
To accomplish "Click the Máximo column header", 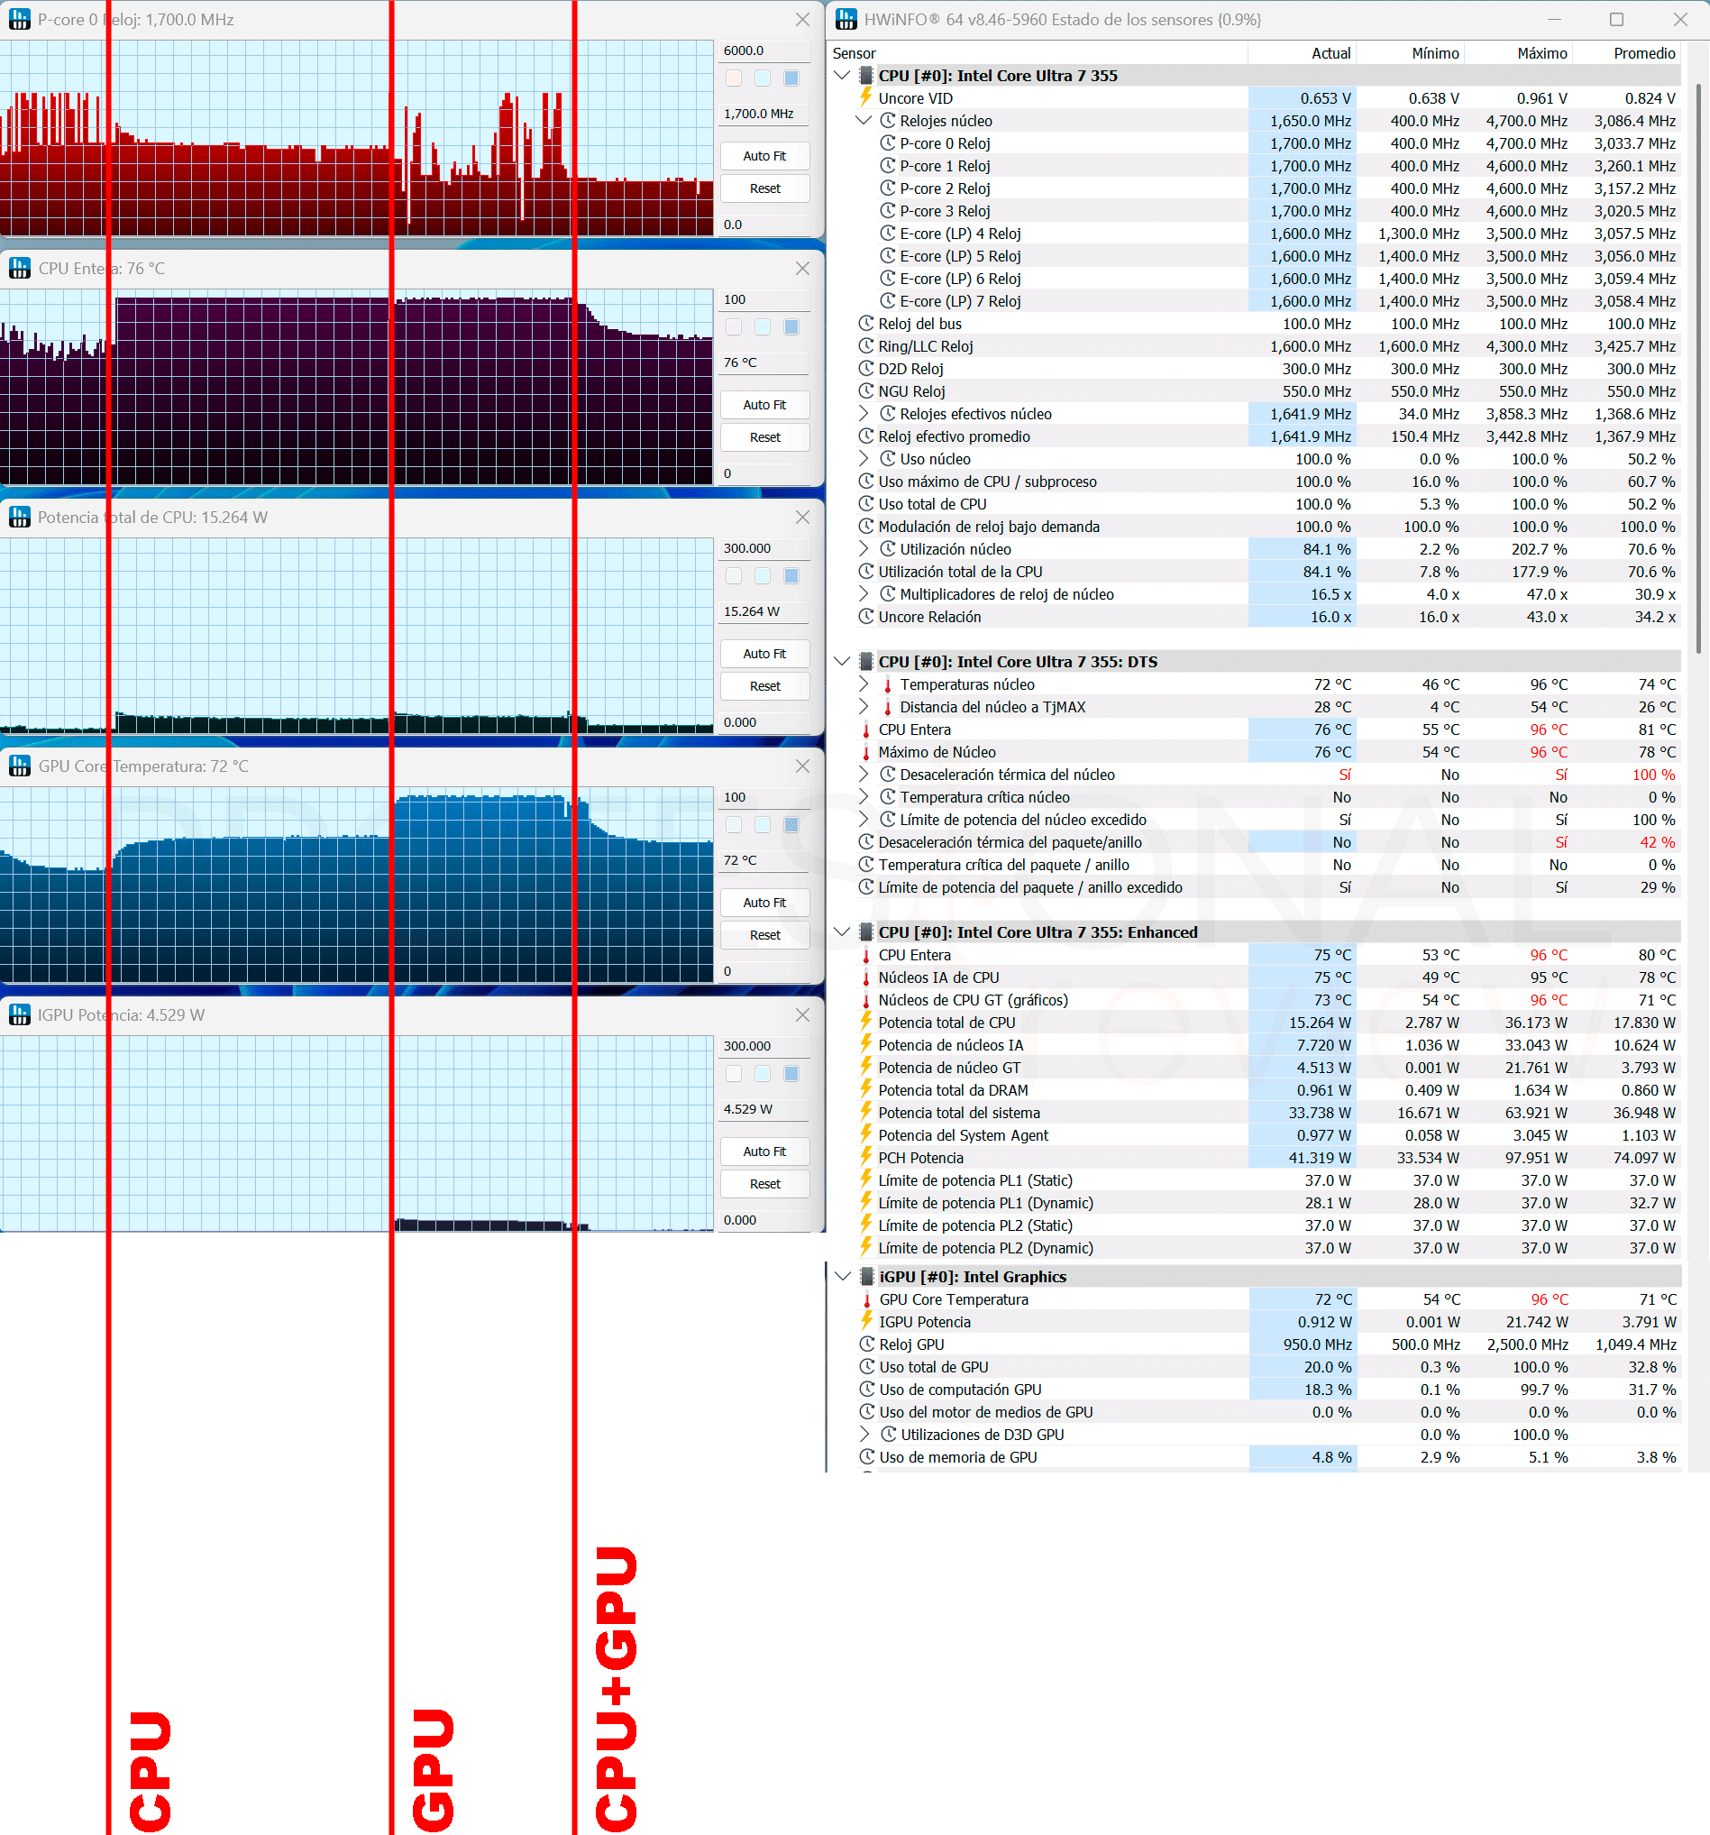I will (x=1518, y=53).
